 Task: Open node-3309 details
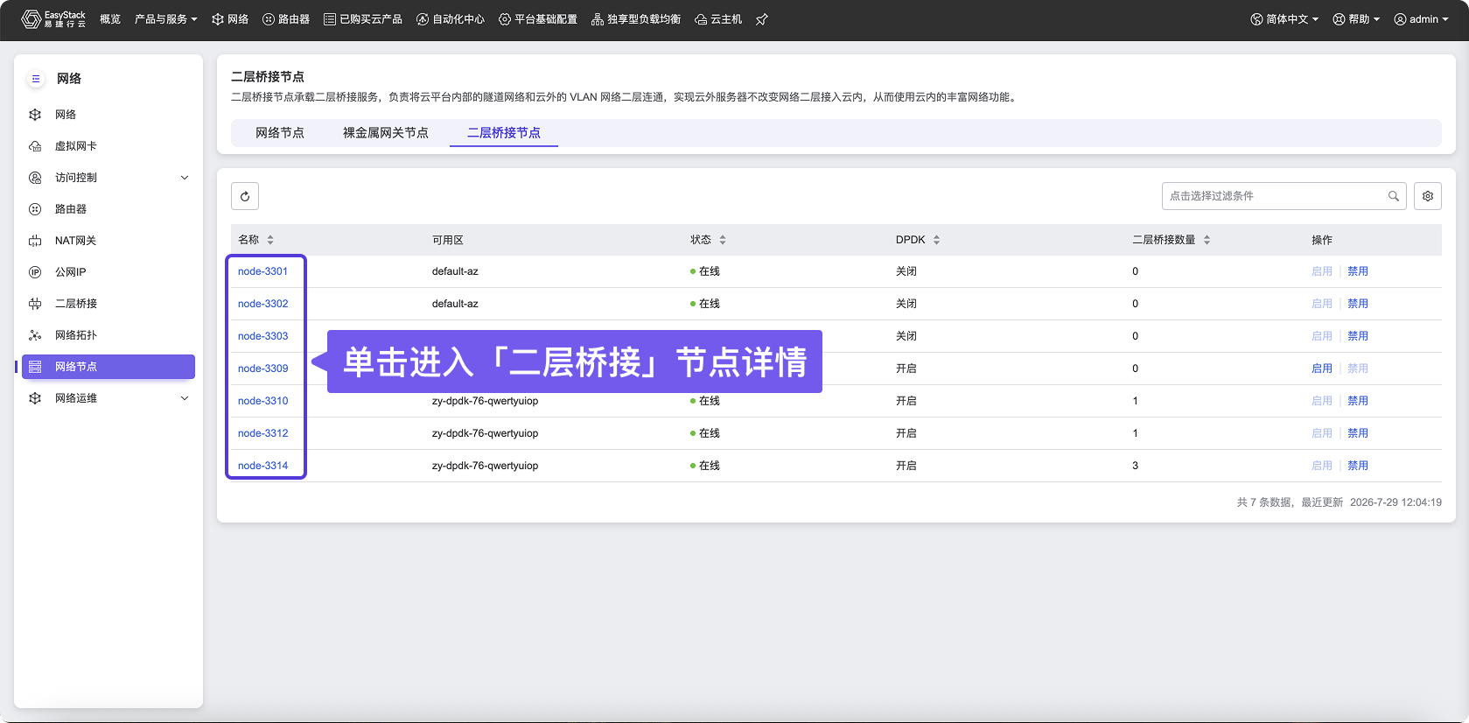coord(262,369)
